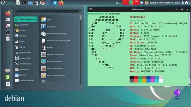191x107 pixels.
Task: Click the CPU monitor applet
Action: click(125, 2)
